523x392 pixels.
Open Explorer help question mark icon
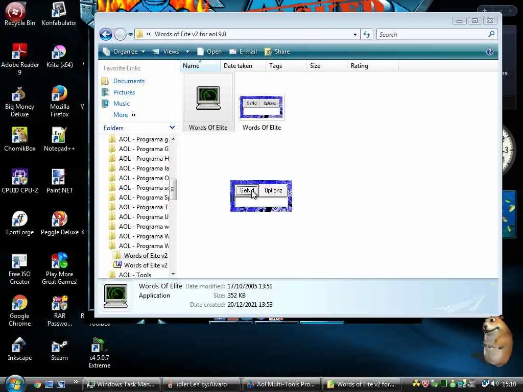pyautogui.click(x=489, y=52)
